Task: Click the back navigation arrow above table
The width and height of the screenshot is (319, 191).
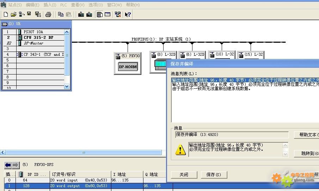Action: [8, 165]
